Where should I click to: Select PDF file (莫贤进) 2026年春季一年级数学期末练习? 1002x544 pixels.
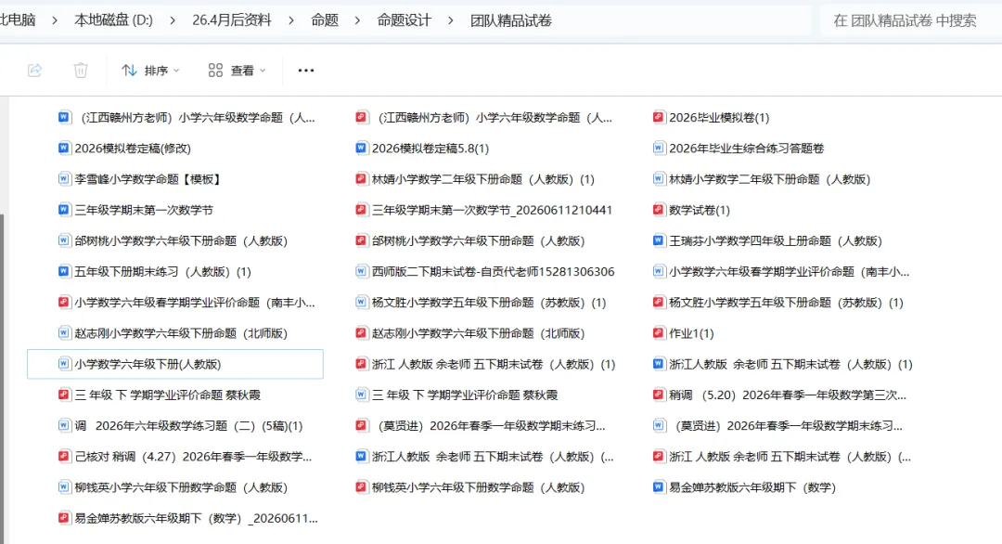tap(481, 426)
